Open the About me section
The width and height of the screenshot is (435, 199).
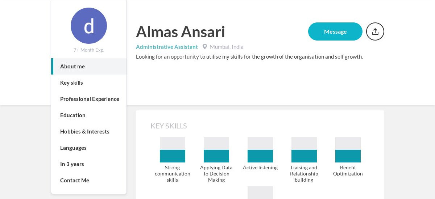[72, 66]
